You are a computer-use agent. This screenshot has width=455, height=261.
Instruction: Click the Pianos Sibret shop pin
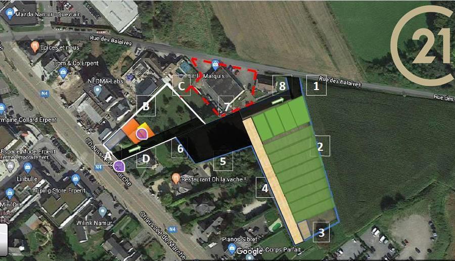click(232, 249)
